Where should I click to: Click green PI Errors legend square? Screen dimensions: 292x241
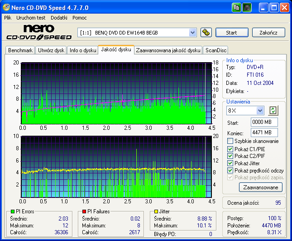click(13, 211)
